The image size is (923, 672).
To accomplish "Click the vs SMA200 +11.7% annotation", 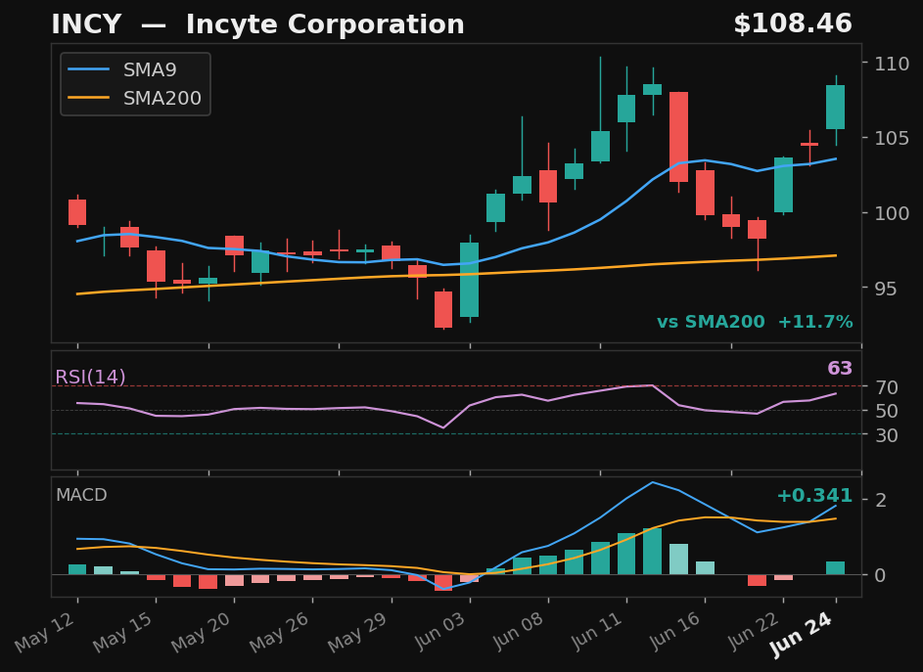I will (755, 322).
